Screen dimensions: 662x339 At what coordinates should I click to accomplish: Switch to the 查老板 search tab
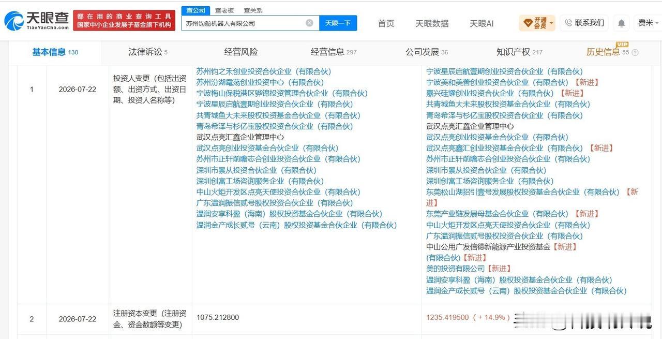point(224,10)
